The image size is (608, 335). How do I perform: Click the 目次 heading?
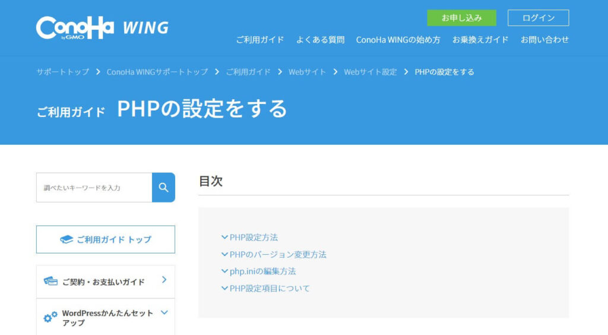(211, 181)
